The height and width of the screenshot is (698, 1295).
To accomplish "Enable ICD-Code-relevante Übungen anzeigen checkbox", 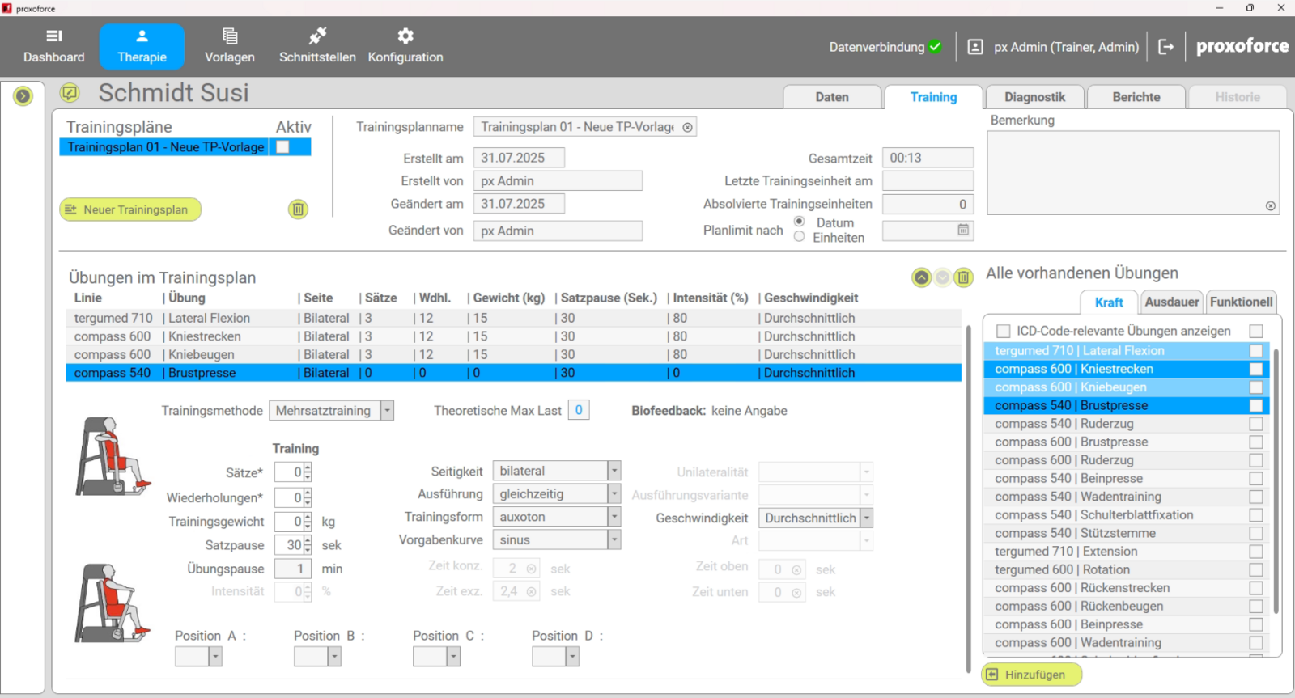I will coord(1004,331).
